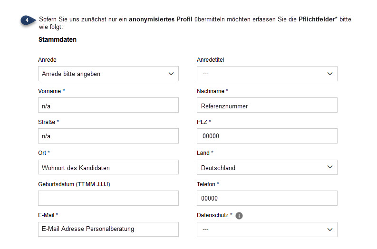Open the Land dropdown showing Deutschland
This screenshot has height=249, width=377.
(267, 167)
